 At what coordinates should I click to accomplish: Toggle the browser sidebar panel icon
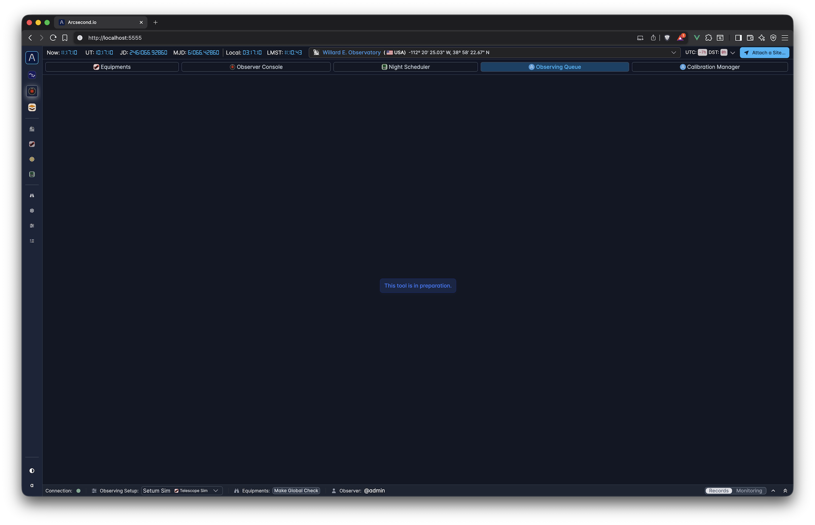738,38
